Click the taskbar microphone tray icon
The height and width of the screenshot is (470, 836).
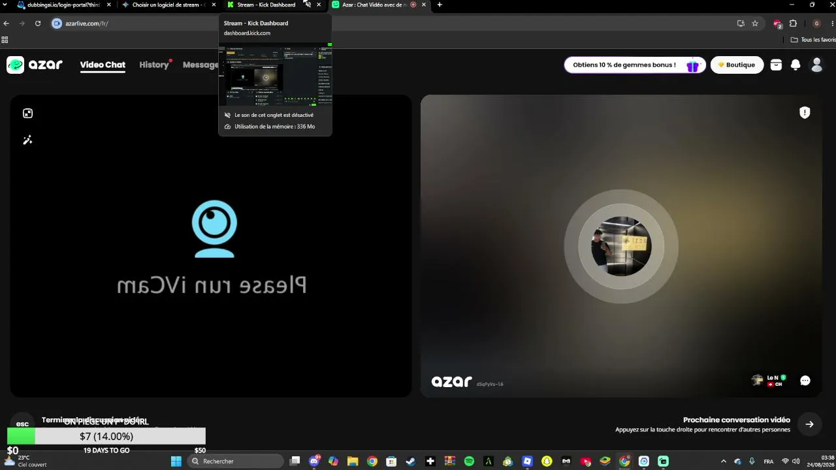(752, 462)
